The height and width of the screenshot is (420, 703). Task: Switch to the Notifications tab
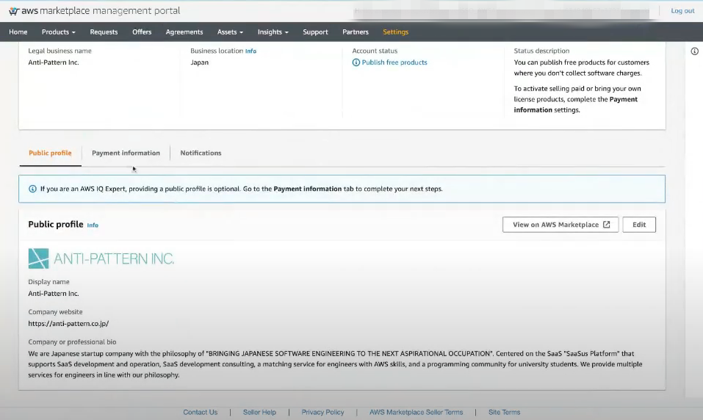[201, 153]
